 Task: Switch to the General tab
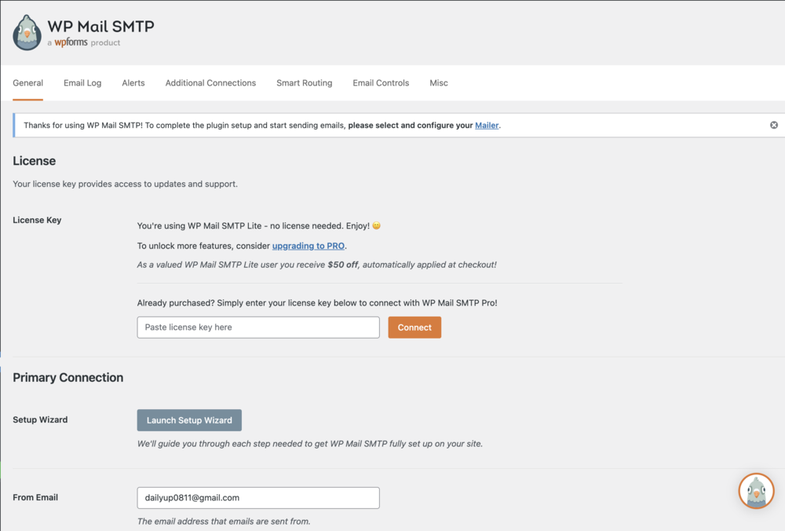(28, 83)
